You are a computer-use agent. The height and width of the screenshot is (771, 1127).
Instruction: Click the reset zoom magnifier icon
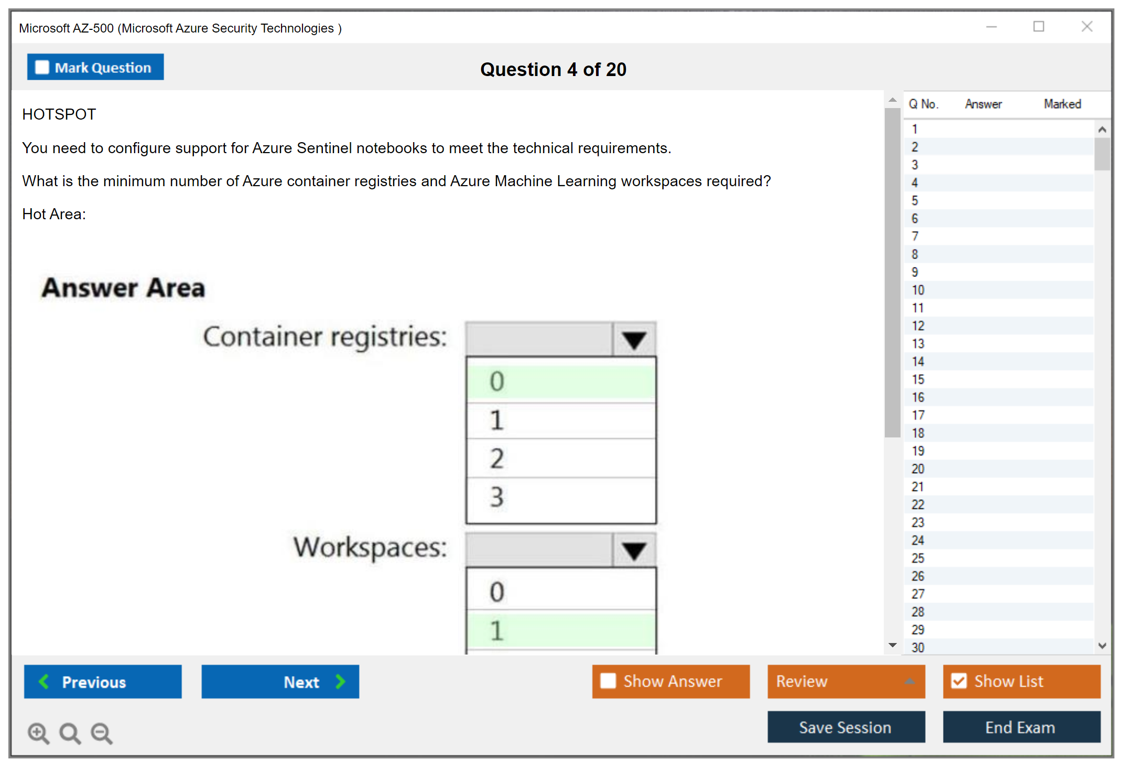(x=70, y=733)
